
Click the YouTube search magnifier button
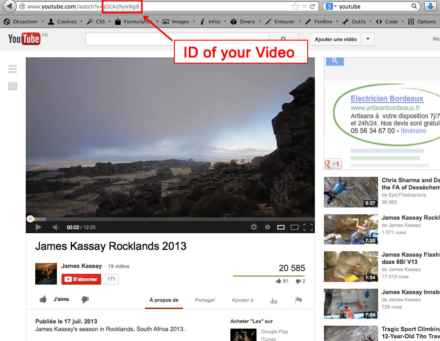click(x=283, y=39)
